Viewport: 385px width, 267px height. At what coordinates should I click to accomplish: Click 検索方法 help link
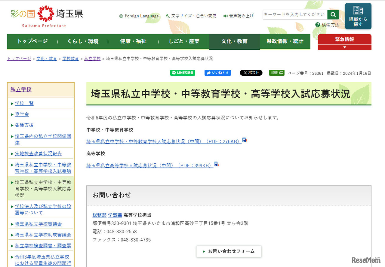327,25
